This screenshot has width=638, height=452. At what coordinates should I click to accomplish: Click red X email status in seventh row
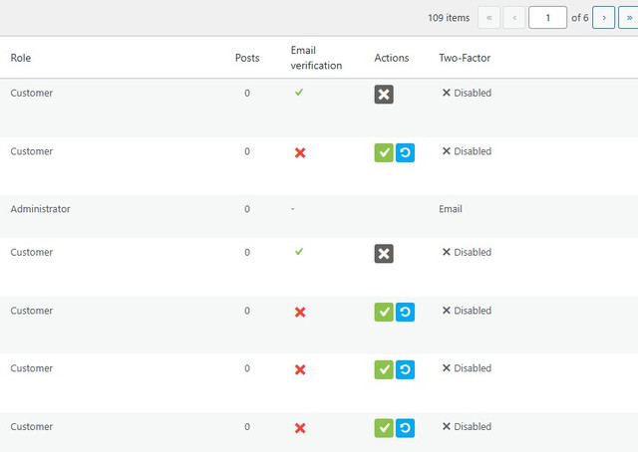tap(300, 428)
